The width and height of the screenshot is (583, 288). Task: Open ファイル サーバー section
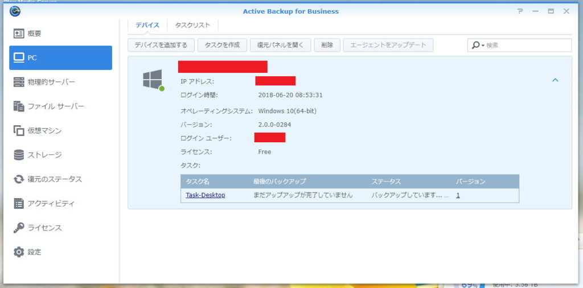point(60,106)
